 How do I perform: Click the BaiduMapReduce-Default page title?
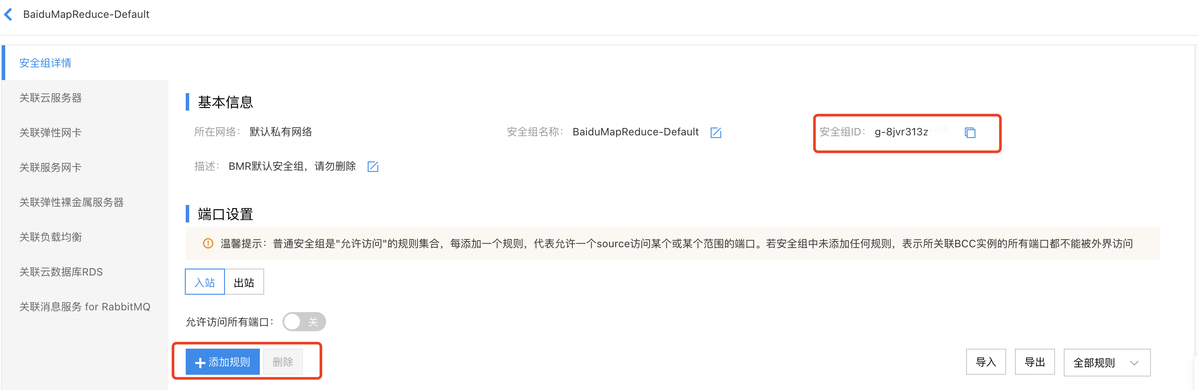pyautogui.click(x=86, y=14)
